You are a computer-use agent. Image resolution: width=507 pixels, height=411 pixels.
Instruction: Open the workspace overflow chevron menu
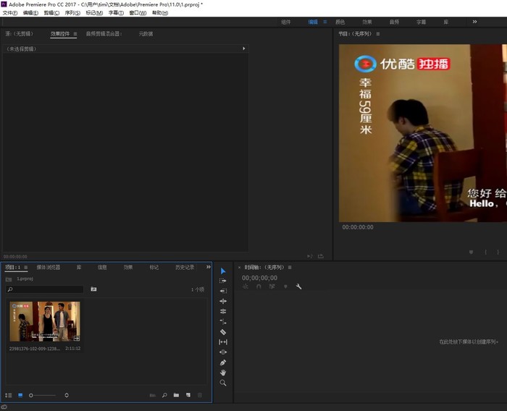pyautogui.click(x=474, y=22)
